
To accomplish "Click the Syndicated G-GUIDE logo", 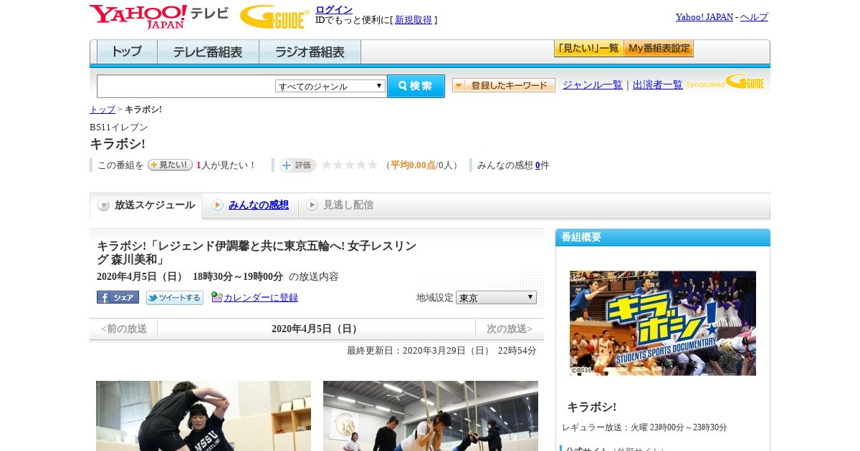I will 725,82.
